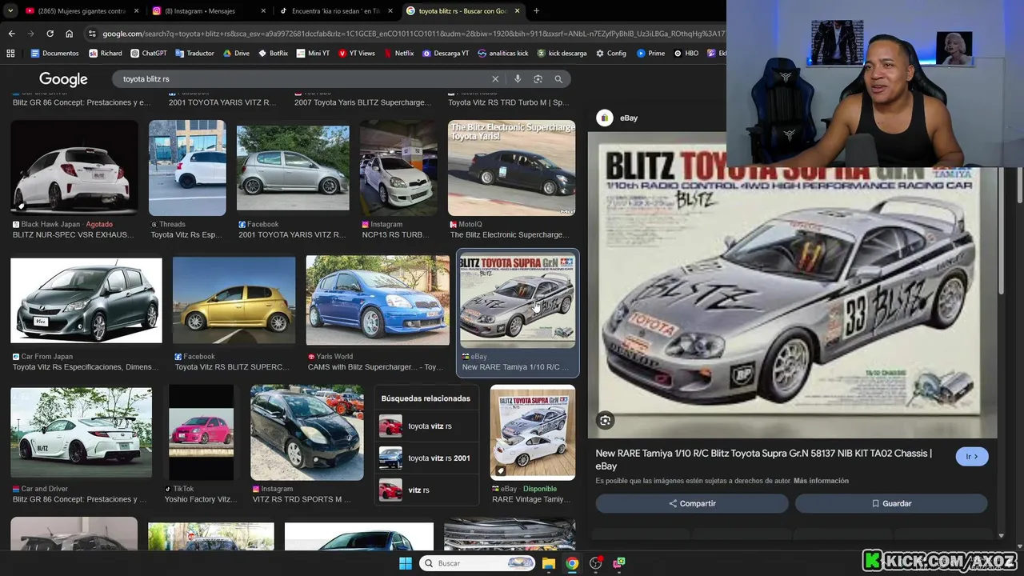Switch to the TikTok kia rio sedan tab
The image size is (1024, 576).
click(334, 11)
